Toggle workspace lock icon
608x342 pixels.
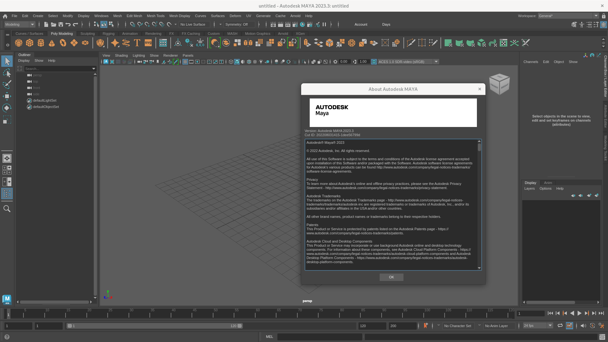(x=604, y=16)
